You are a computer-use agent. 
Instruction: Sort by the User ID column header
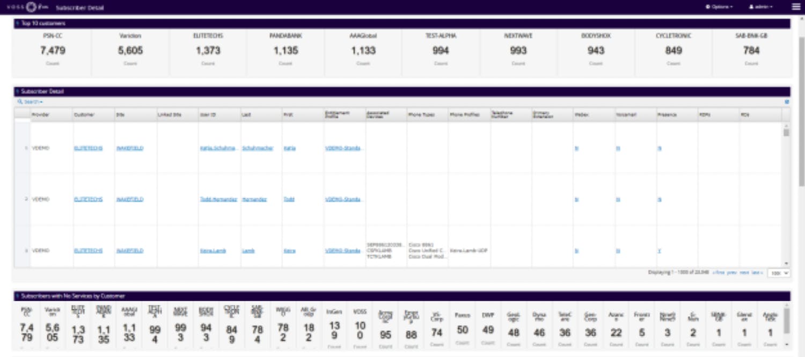point(219,114)
